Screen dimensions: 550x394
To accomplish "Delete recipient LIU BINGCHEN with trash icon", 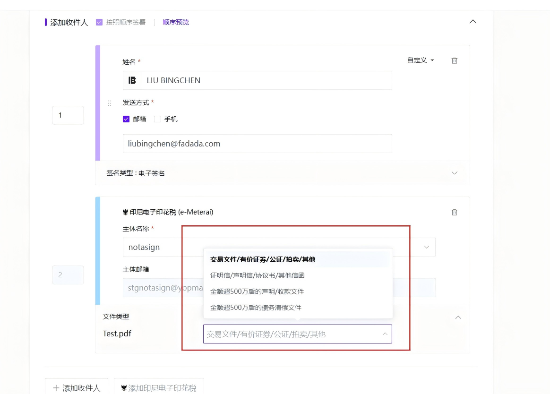I will (x=454, y=60).
